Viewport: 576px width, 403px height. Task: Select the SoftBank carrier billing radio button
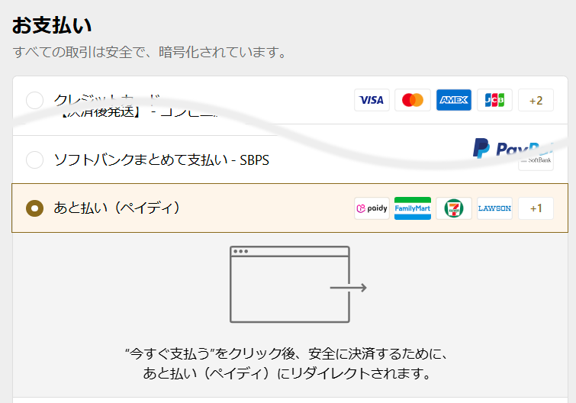[34, 160]
